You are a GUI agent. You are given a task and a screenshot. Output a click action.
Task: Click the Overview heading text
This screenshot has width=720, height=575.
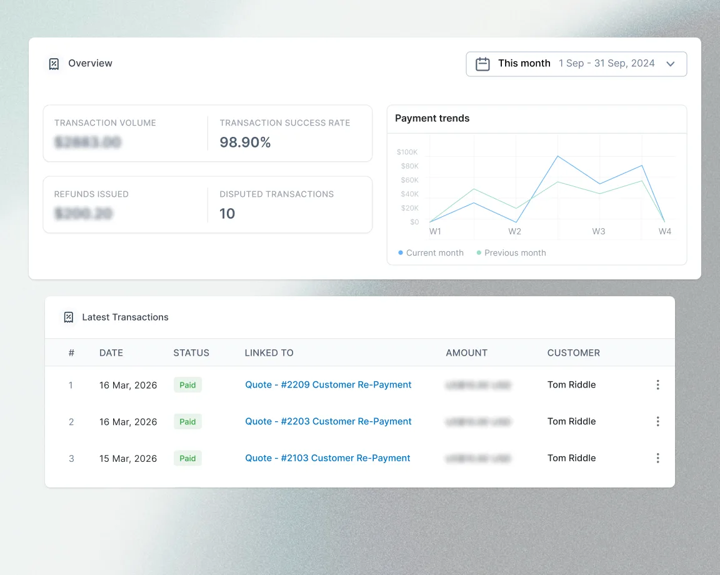point(90,63)
